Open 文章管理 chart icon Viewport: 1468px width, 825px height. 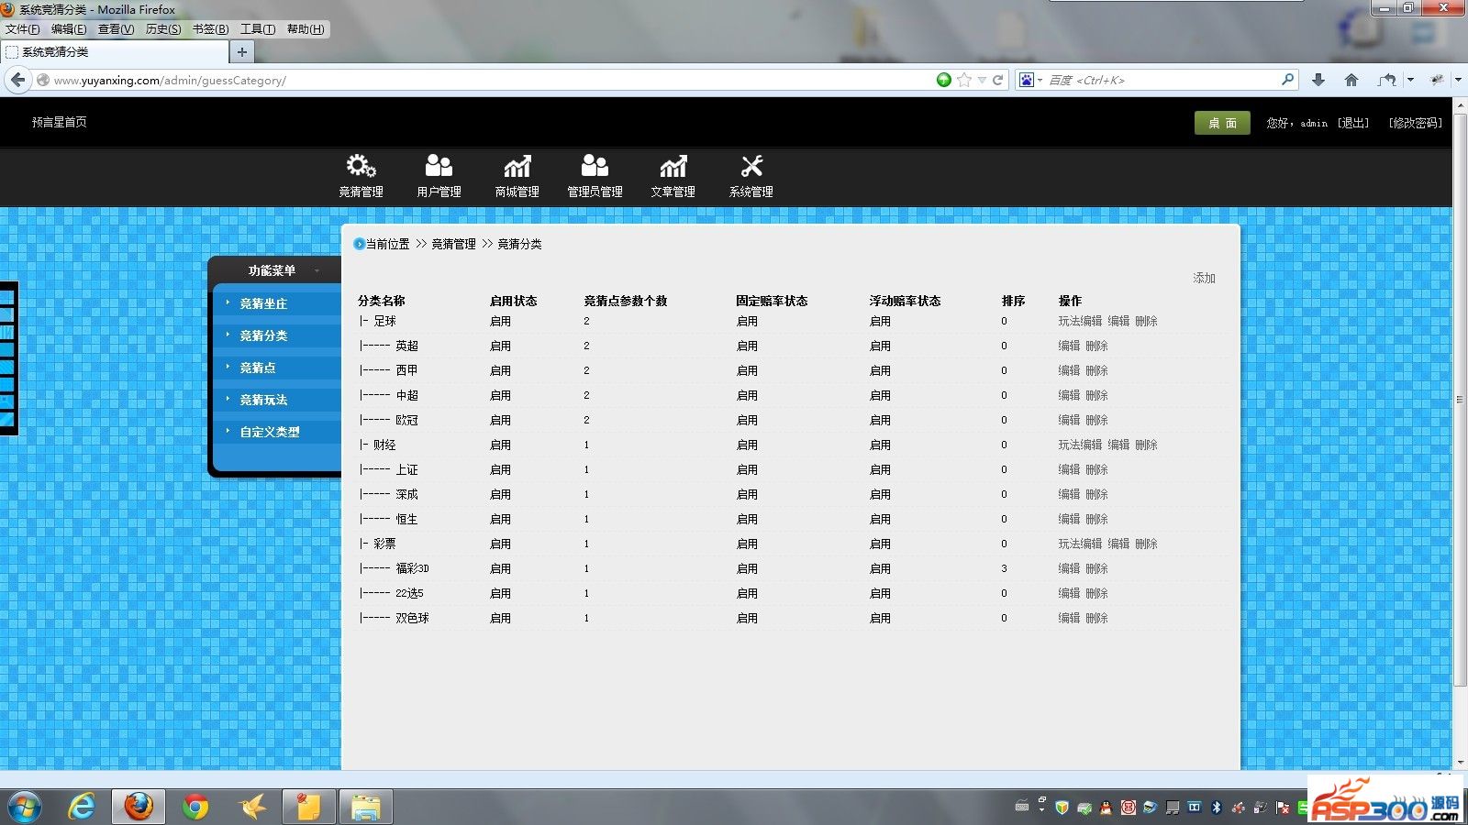coord(673,166)
